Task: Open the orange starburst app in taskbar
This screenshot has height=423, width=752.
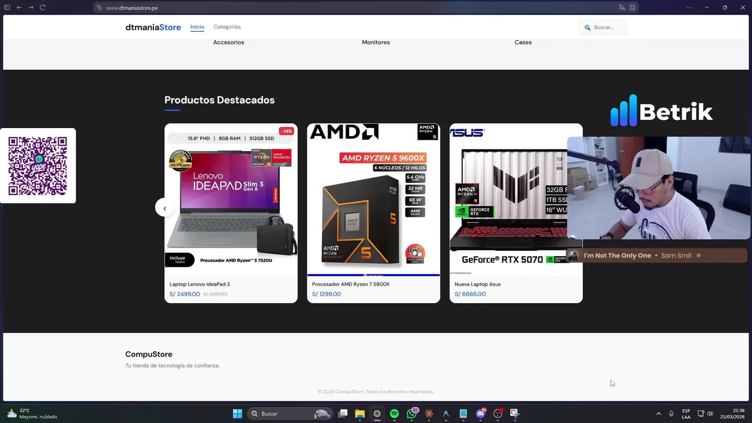Action: point(429,414)
